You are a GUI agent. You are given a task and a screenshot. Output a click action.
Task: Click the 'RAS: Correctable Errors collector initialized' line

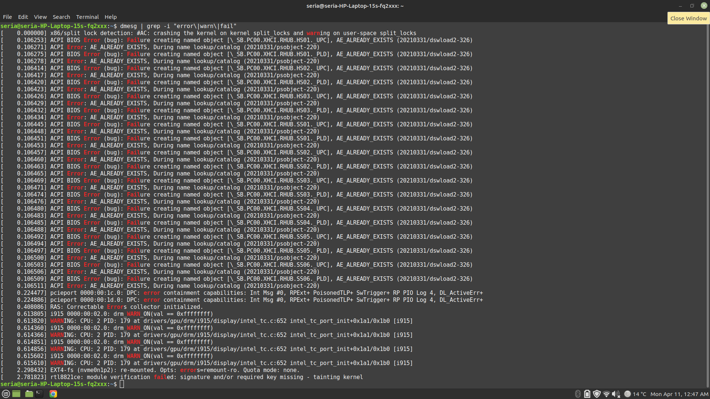coord(102,307)
